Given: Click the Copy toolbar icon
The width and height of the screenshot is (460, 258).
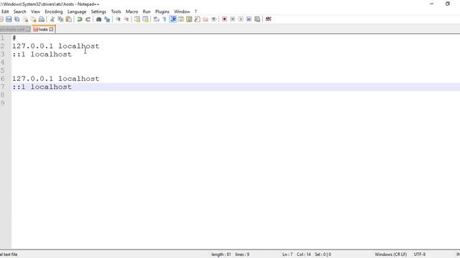Looking at the screenshot, I should (60, 19).
